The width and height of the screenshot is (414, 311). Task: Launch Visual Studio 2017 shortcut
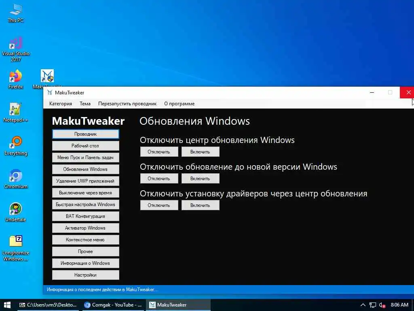[16, 49]
